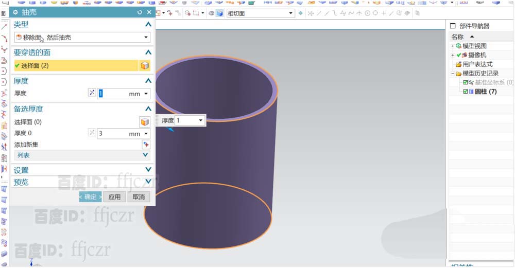Click the blue thickness direction arrow on model

point(170,129)
